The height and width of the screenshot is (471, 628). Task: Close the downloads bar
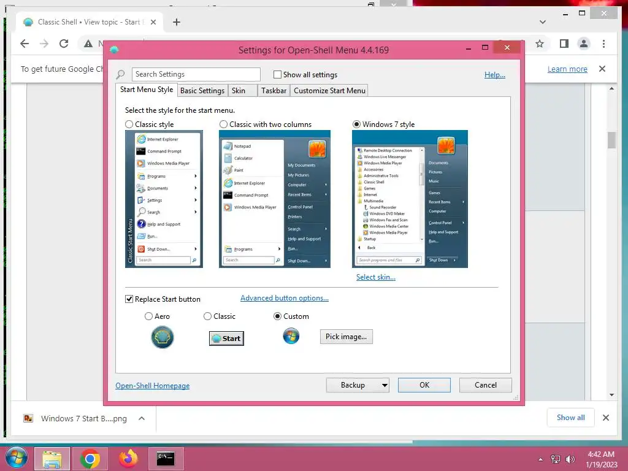click(x=605, y=418)
